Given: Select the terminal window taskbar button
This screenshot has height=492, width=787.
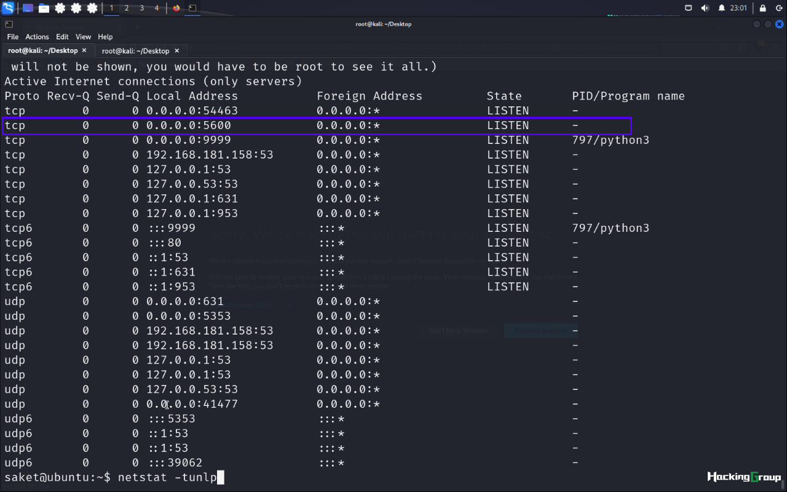Looking at the screenshot, I should (192, 8).
